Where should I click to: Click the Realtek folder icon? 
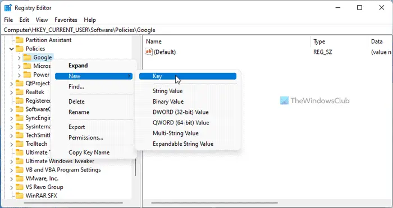click(x=19, y=92)
